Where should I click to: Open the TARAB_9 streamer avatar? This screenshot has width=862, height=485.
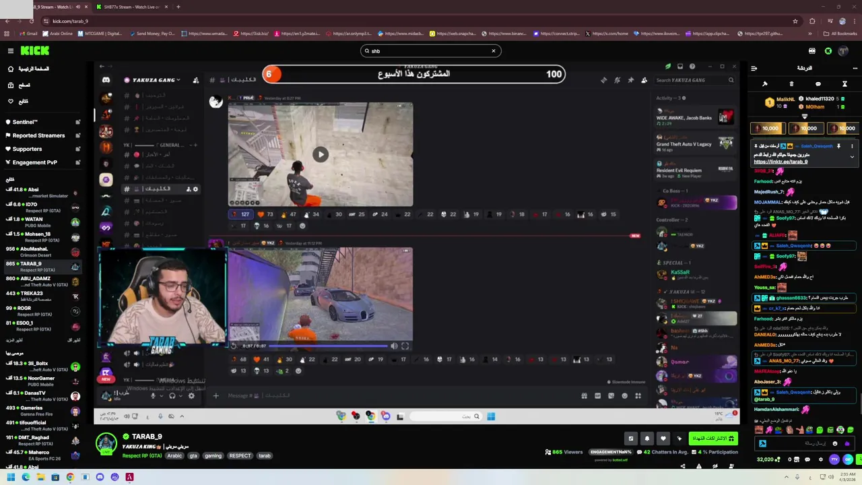click(x=106, y=444)
